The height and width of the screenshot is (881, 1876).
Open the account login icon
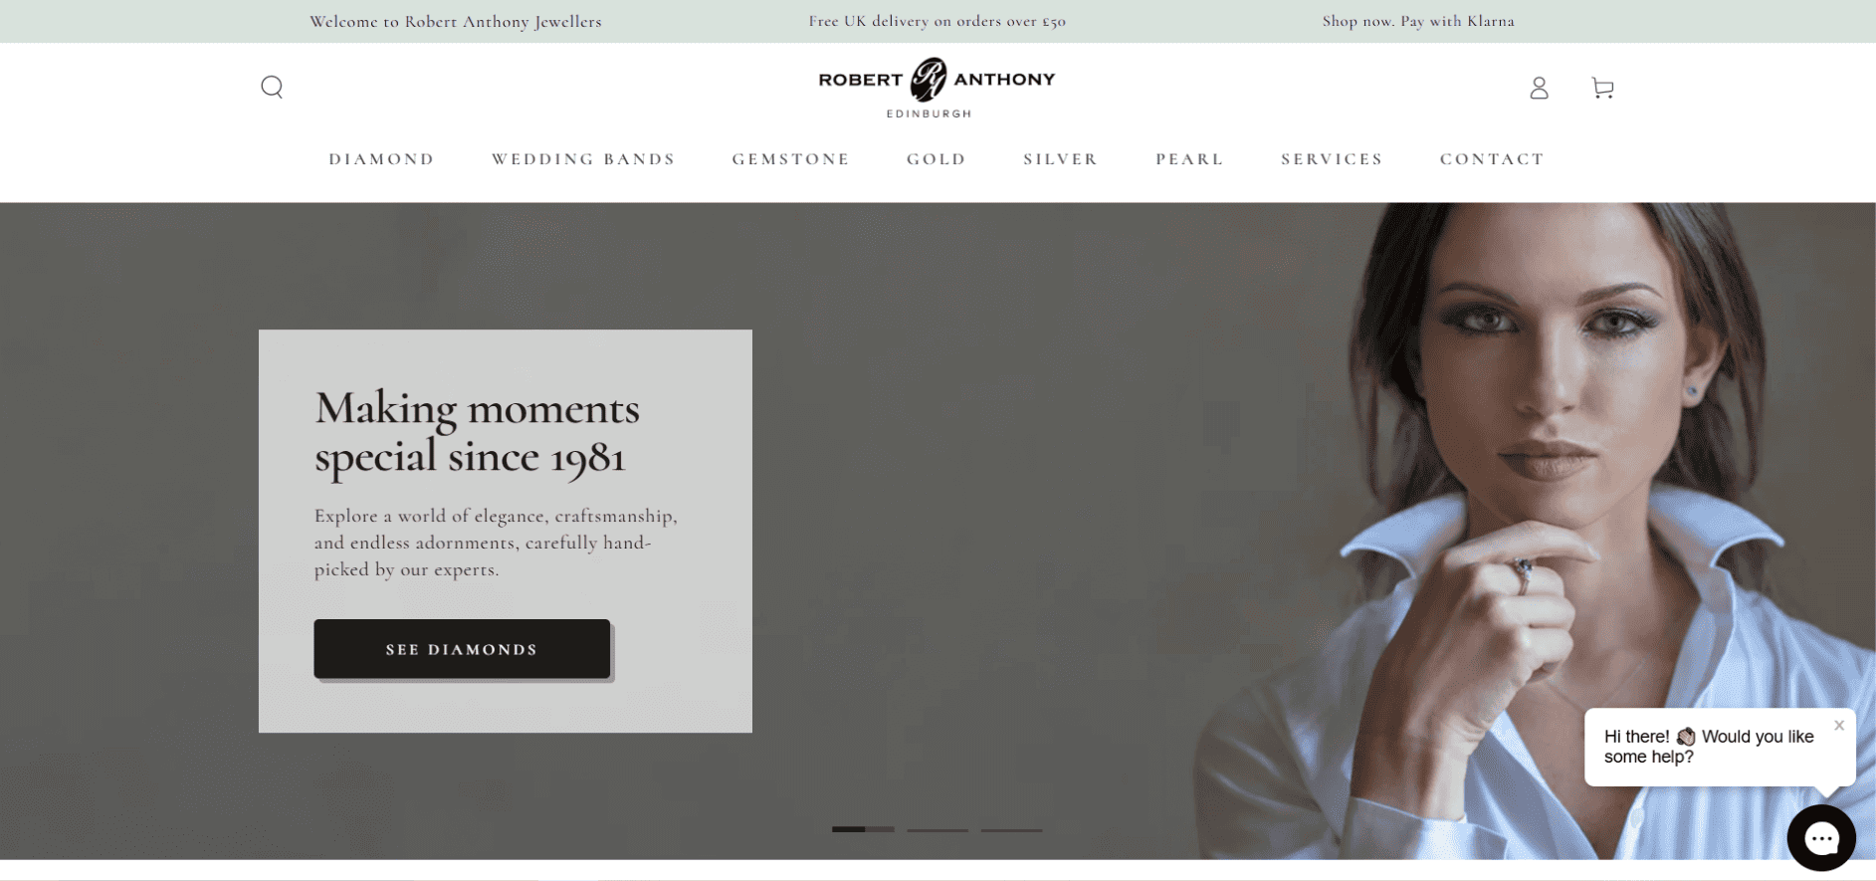[x=1539, y=89]
